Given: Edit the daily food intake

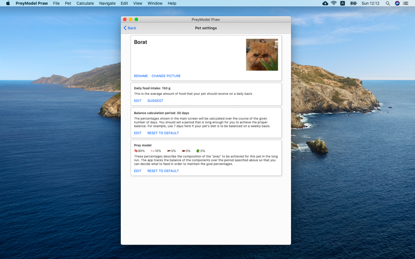Looking at the screenshot, I should click(137, 101).
